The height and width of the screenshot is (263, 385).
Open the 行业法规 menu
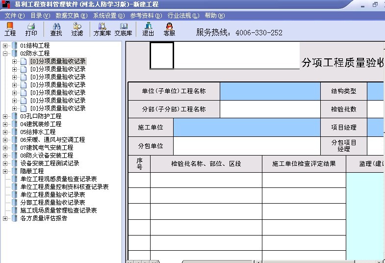[x=183, y=16]
